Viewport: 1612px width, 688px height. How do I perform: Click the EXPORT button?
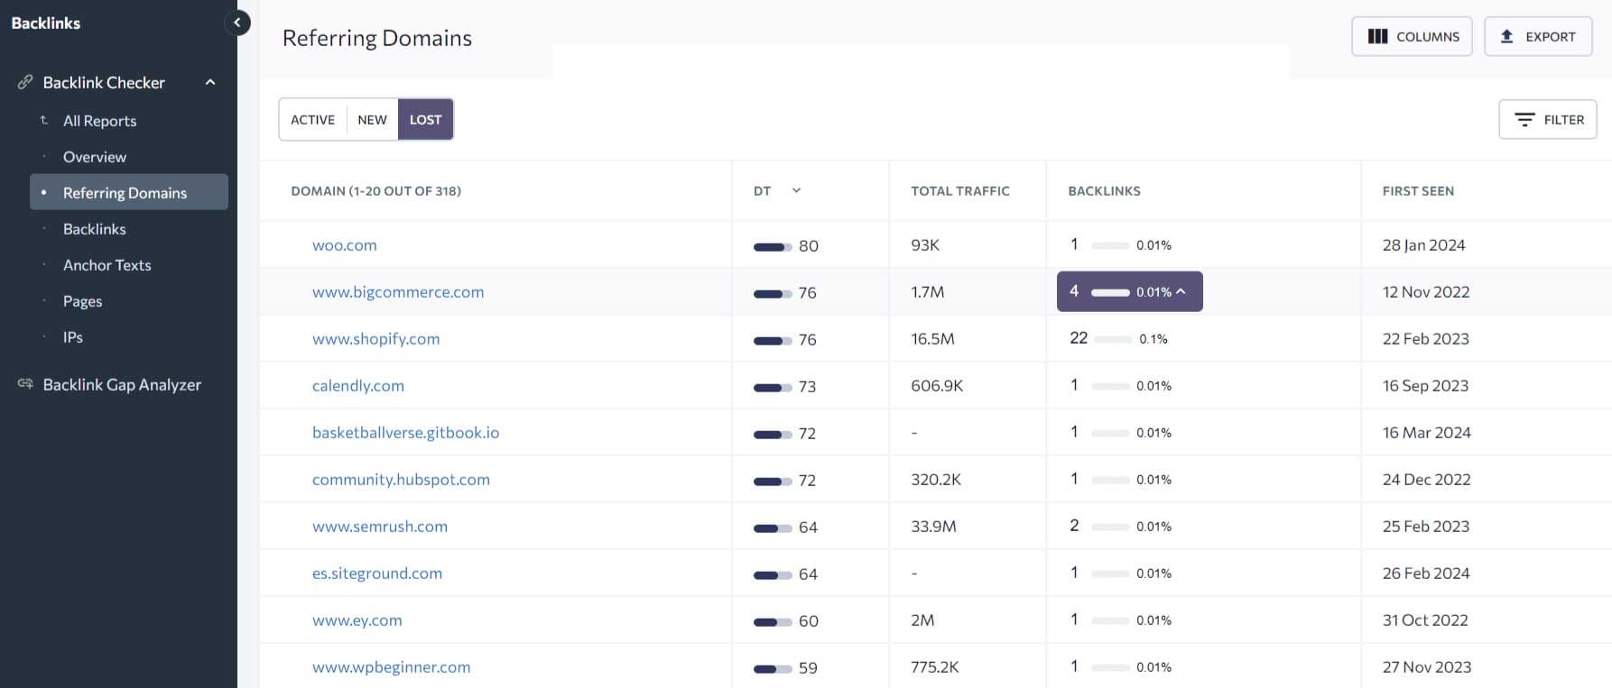(1538, 36)
